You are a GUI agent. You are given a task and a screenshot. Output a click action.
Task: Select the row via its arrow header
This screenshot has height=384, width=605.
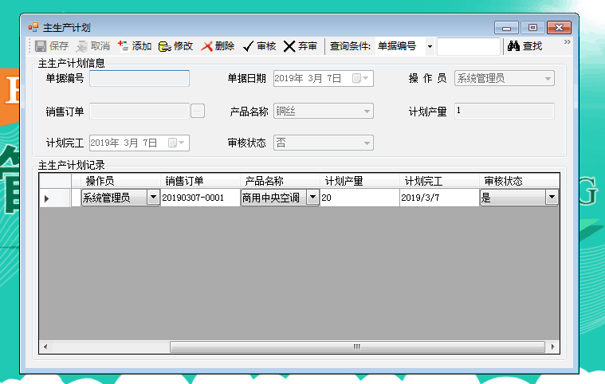coord(55,198)
